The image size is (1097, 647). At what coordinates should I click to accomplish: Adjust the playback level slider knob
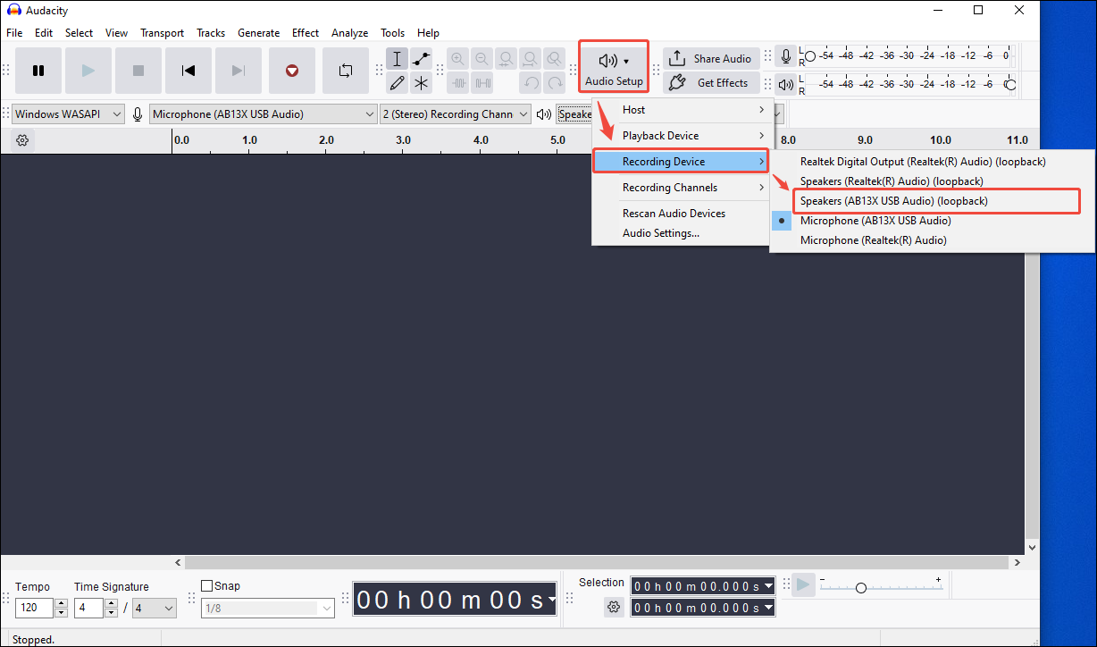click(1010, 85)
